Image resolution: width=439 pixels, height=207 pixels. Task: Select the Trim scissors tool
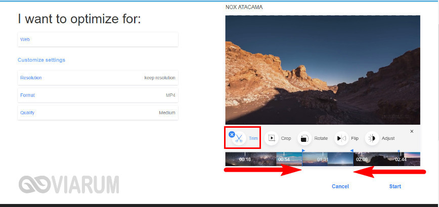pos(239,138)
